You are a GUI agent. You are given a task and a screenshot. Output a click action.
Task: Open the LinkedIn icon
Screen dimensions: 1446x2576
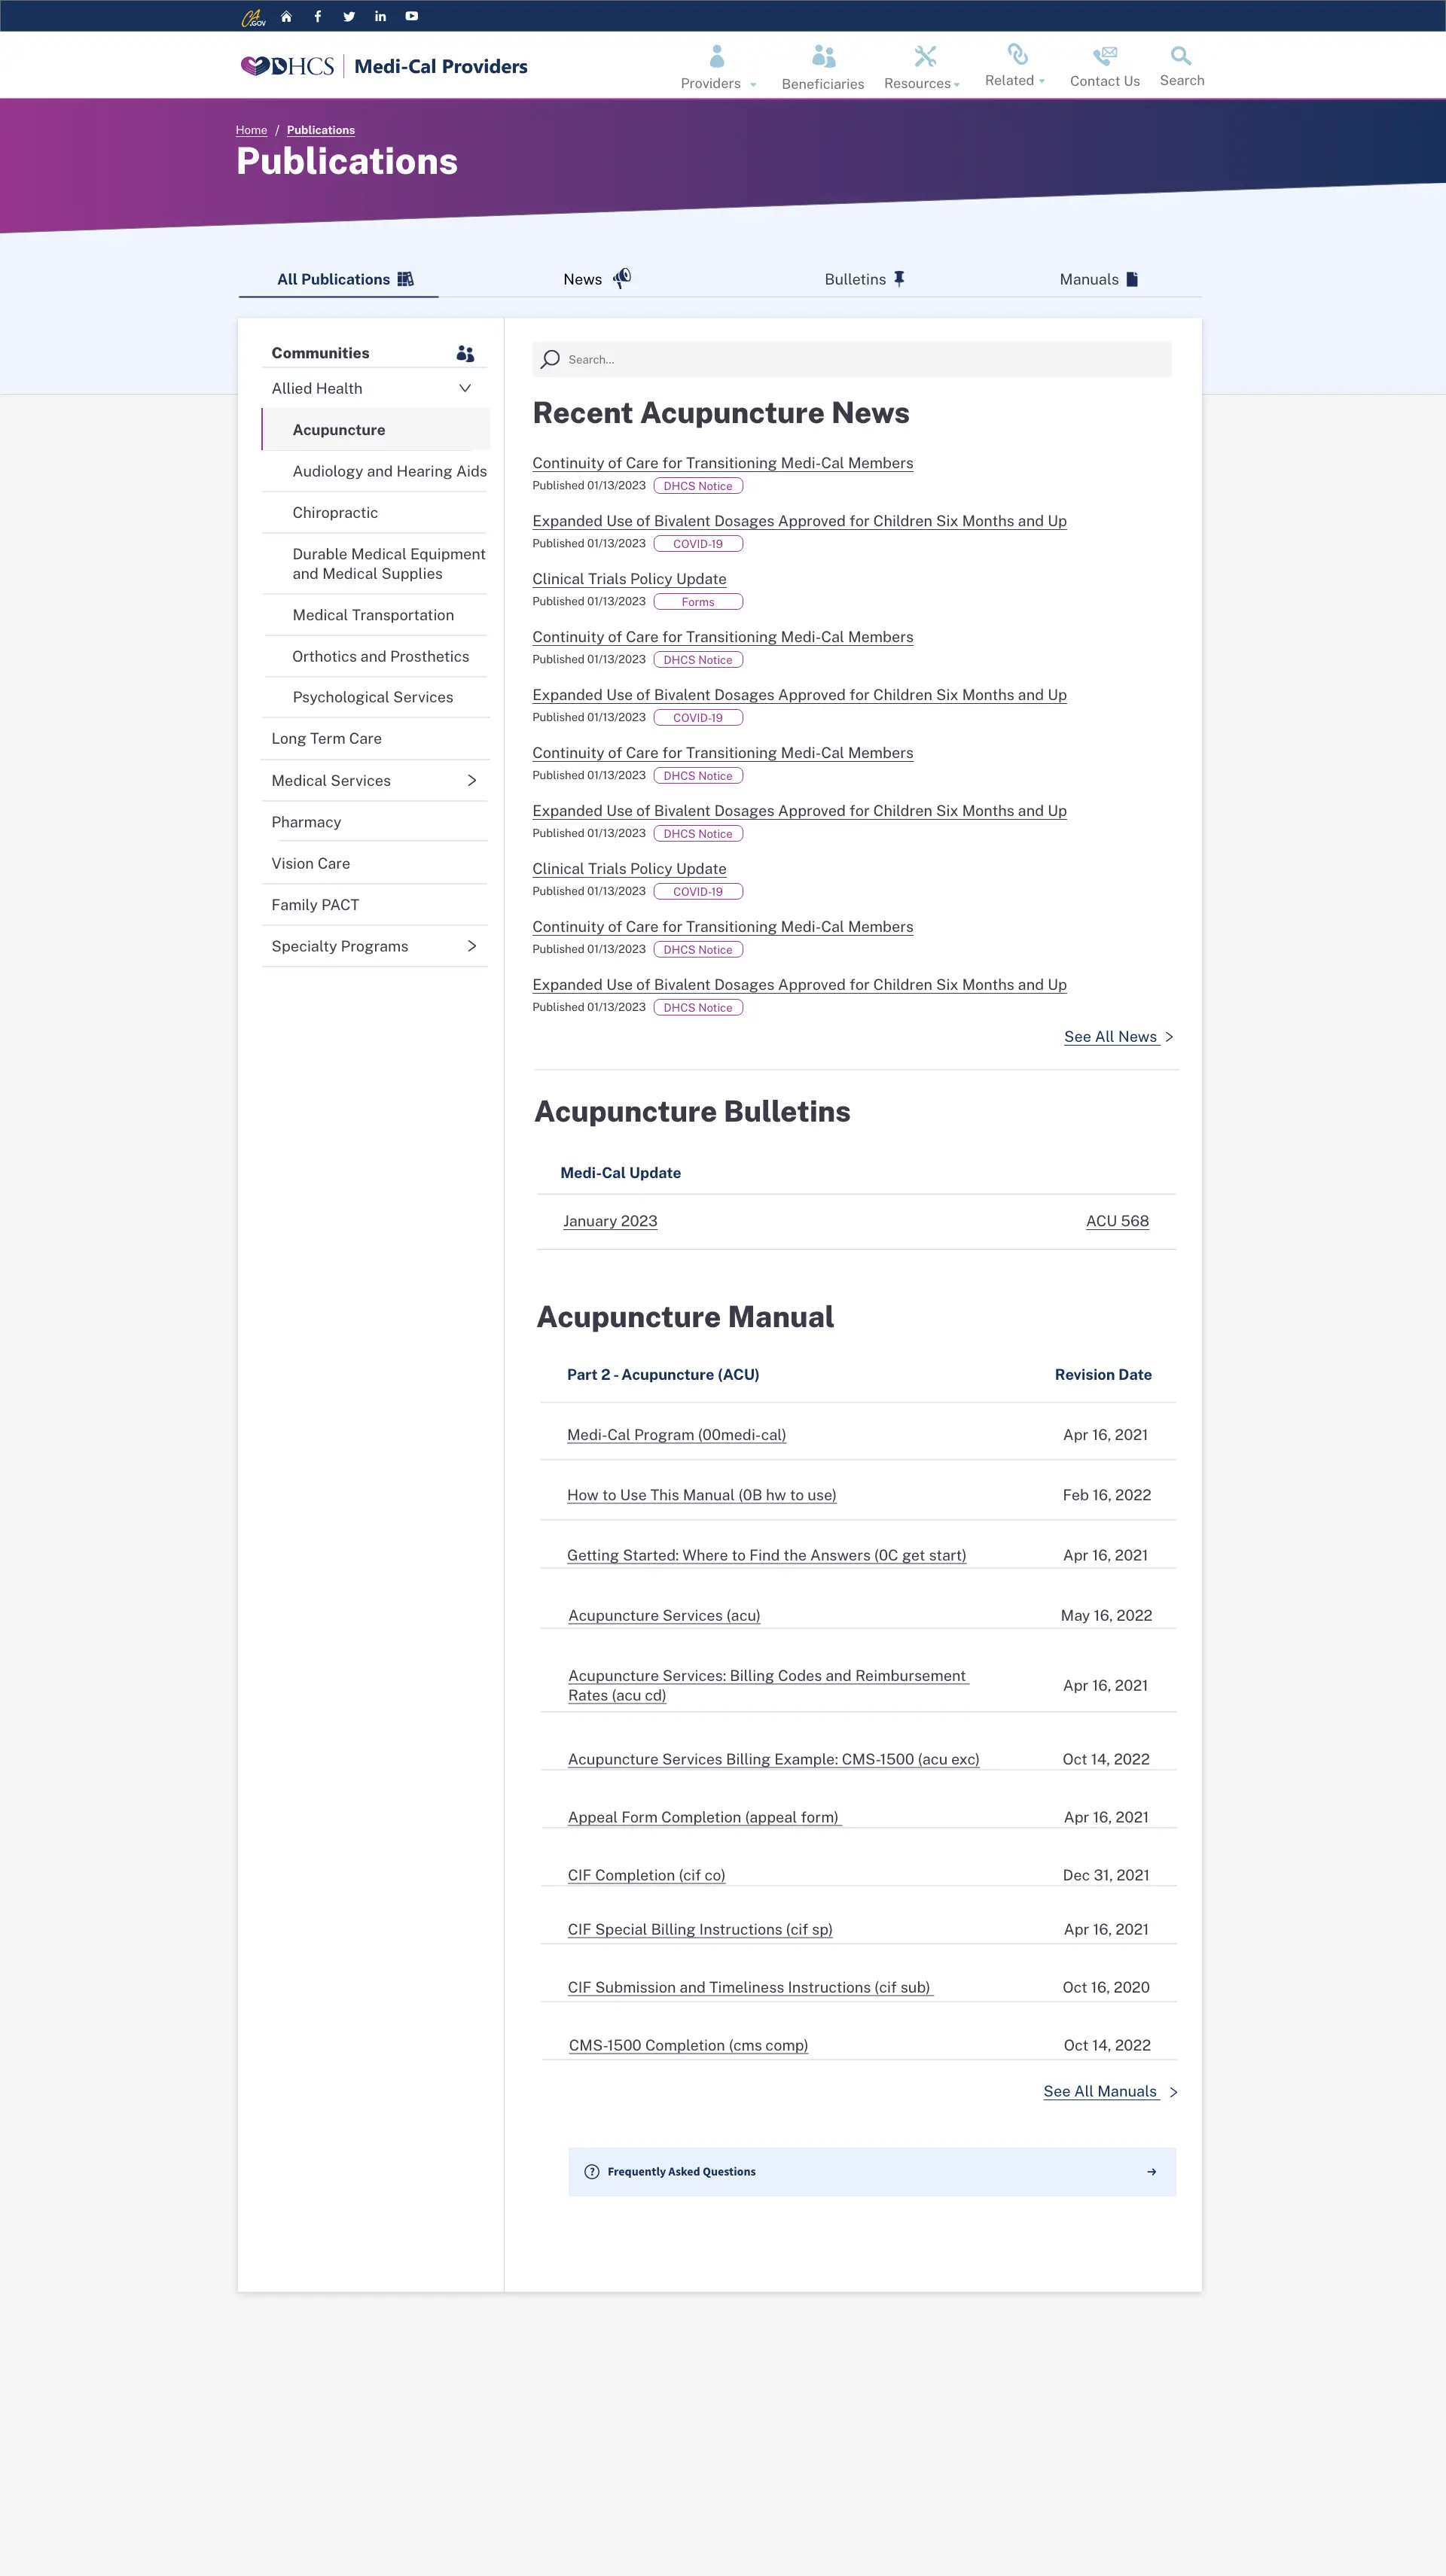coord(380,16)
